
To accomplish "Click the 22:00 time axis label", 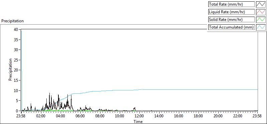I will pos(238,116).
